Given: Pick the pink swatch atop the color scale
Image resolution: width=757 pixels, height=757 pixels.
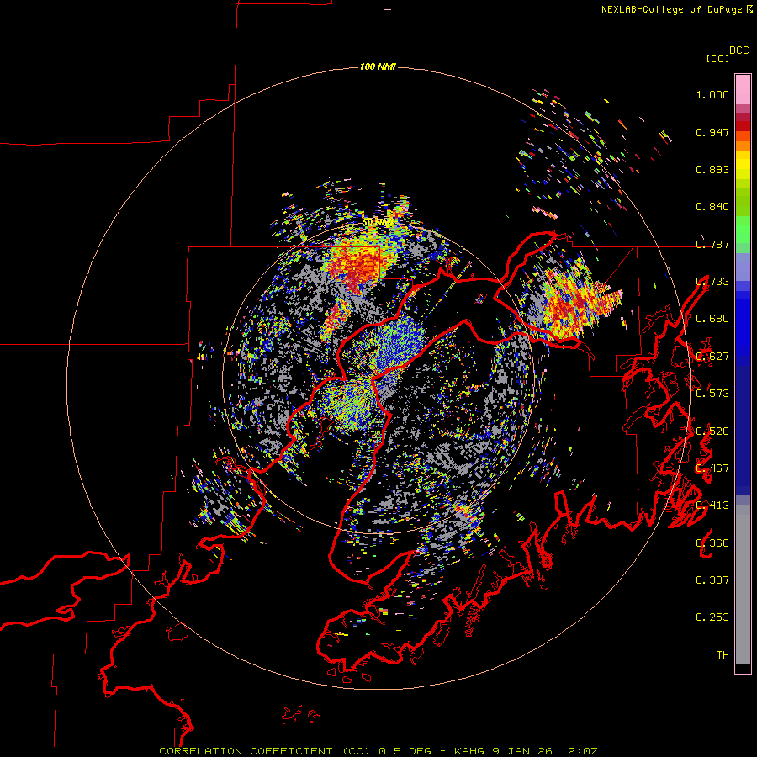Looking at the screenshot, I should coord(743,89).
